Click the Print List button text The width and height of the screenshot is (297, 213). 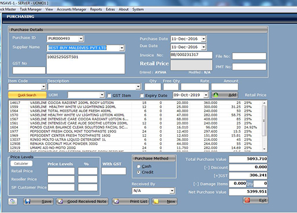pos(139,201)
